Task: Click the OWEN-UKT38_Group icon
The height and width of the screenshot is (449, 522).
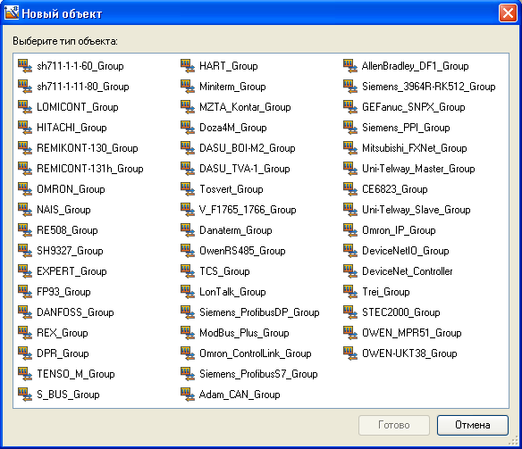Action: tap(350, 353)
